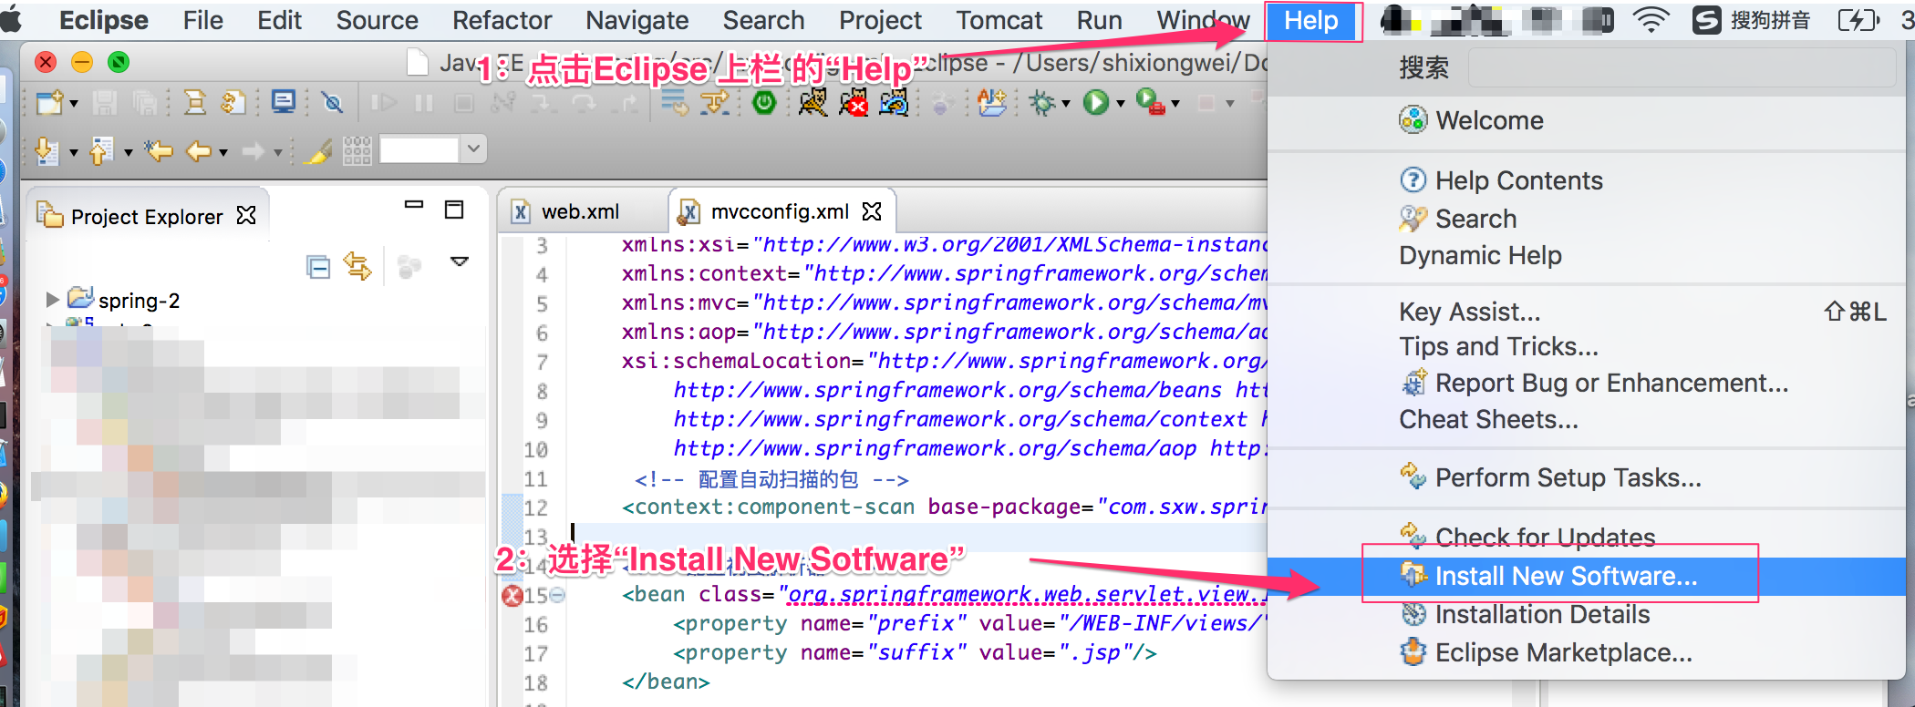The width and height of the screenshot is (1915, 707).
Task: Start the Tomcat server icon
Action: [x=813, y=102]
